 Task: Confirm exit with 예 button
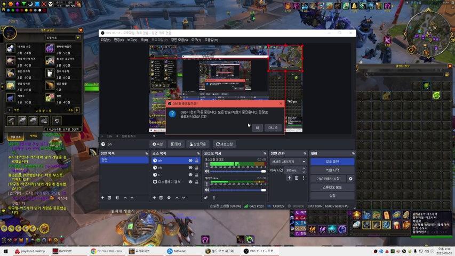(257, 127)
